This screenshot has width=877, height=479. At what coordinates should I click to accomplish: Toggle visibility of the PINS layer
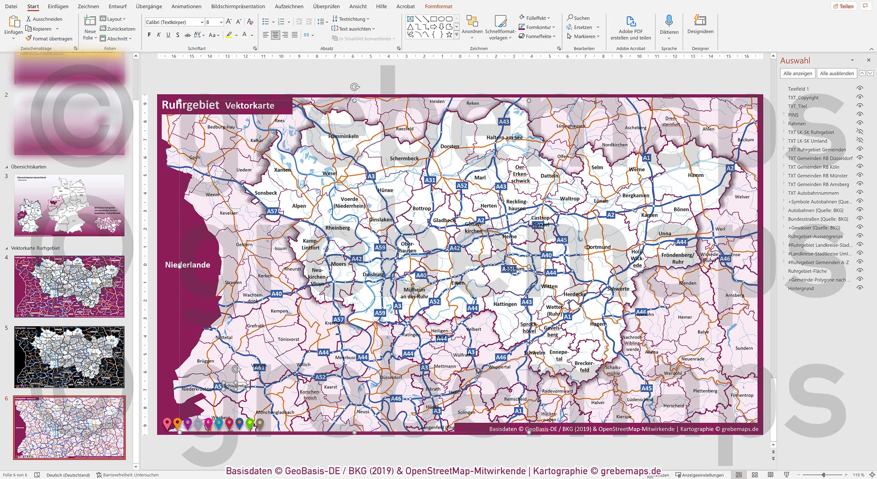click(860, 115)
